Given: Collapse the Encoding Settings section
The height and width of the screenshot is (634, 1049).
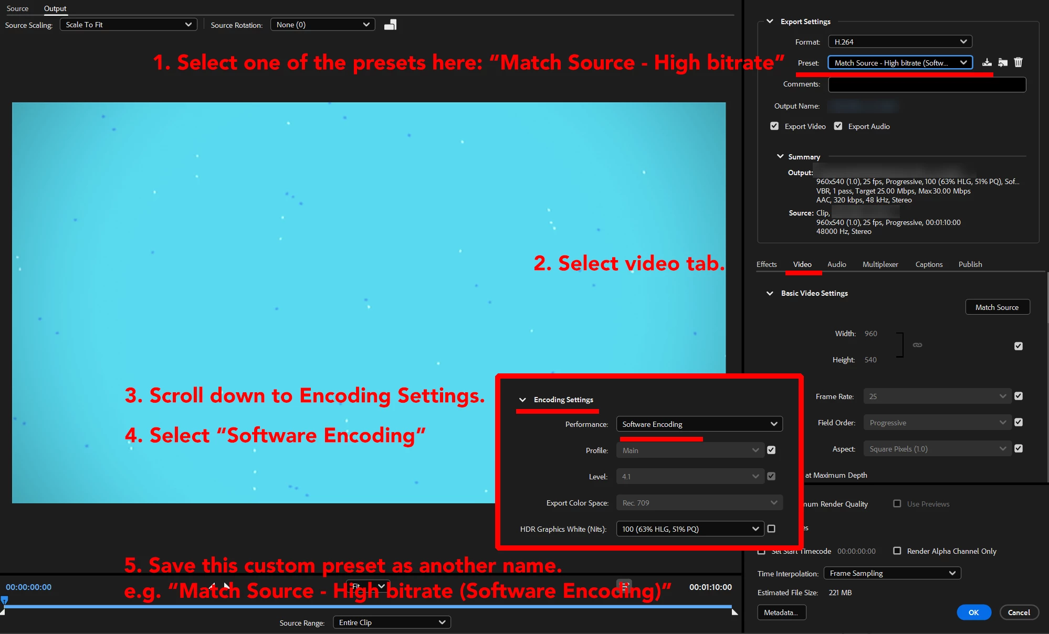Looking at the screenshot, I should pyautogui.click(x=522, y=400).
